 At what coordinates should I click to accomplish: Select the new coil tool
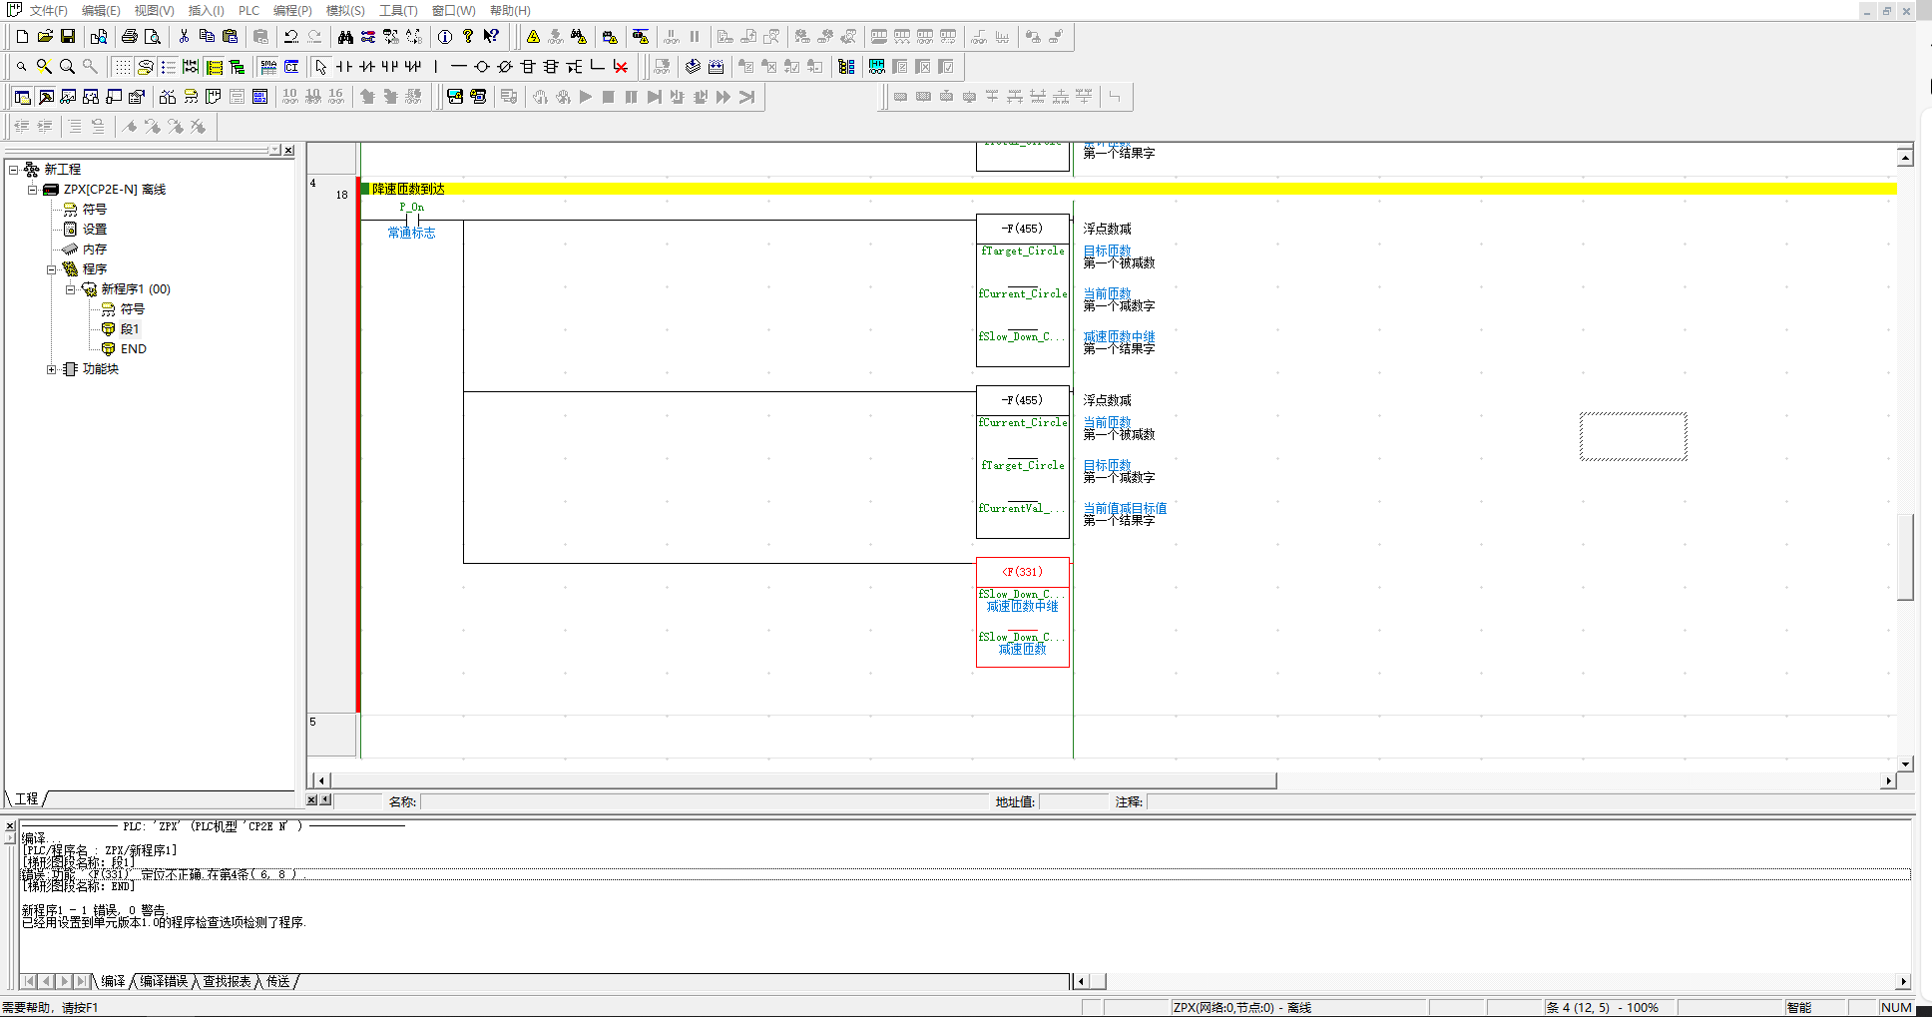[482, 67]
